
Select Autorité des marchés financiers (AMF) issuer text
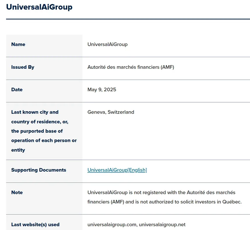[x=131, y=67]
